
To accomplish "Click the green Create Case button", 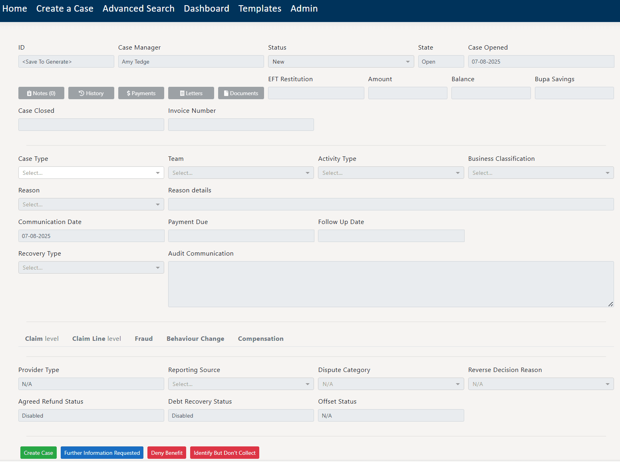I will [38, 453].
